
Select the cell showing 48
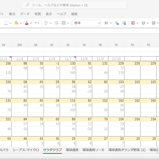click(x=116, y=91)
